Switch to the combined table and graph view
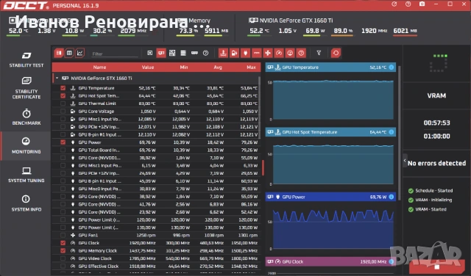The image size is (471, 276). 59,53
